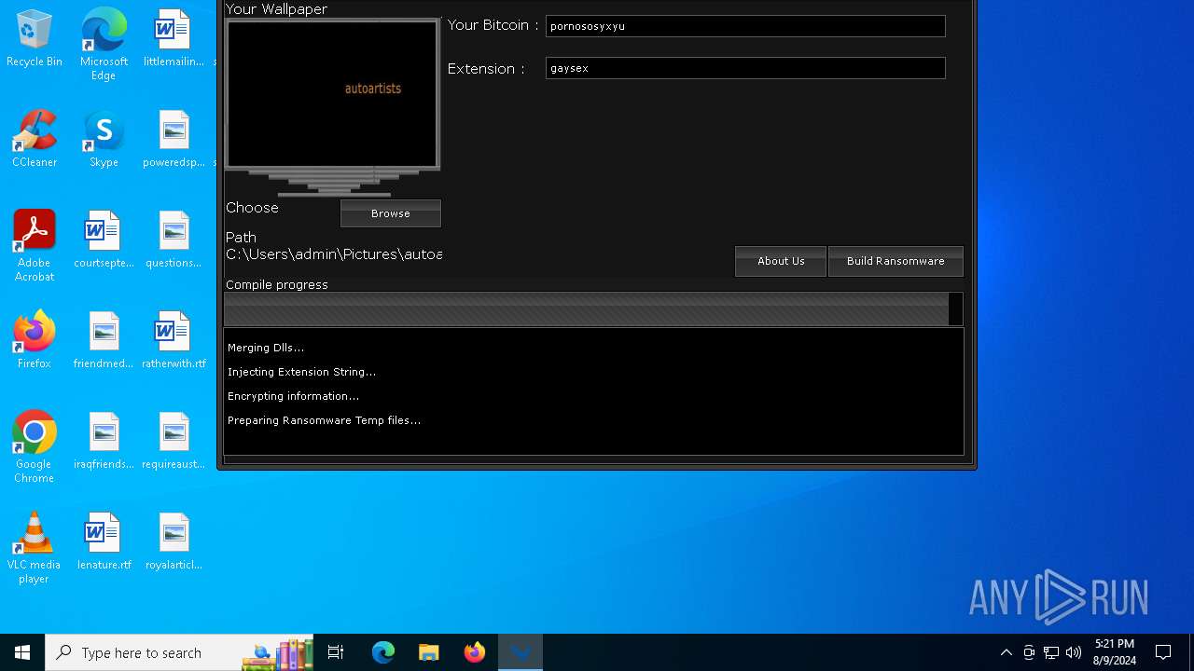
Task: Launch Microsoft Edge from desktop
Action: tap(104, 44)
